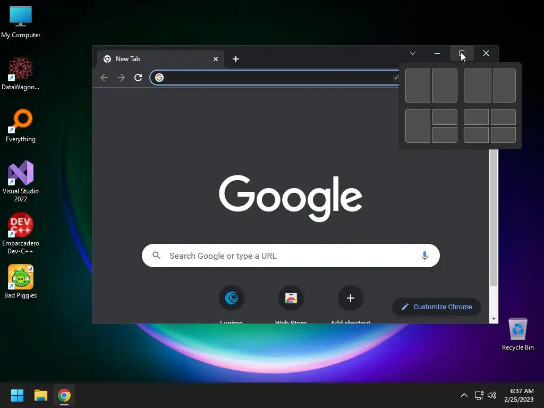Snap window to top-right zone of three-zone layout
Image resolution: width=544 pixels, height=408 pixels.
pos(445,117)
